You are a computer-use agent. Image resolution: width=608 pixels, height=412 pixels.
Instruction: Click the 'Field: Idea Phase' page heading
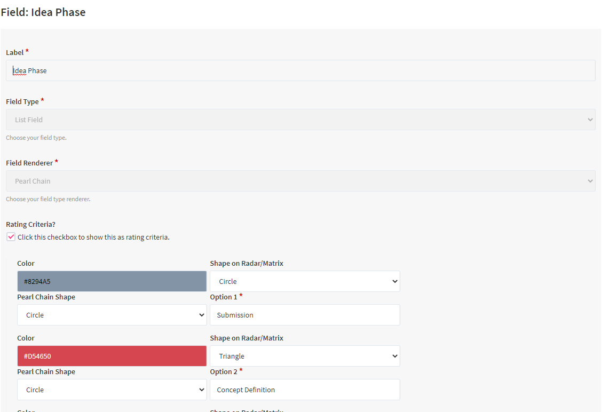pyautogui.click(x=43, y=12)
